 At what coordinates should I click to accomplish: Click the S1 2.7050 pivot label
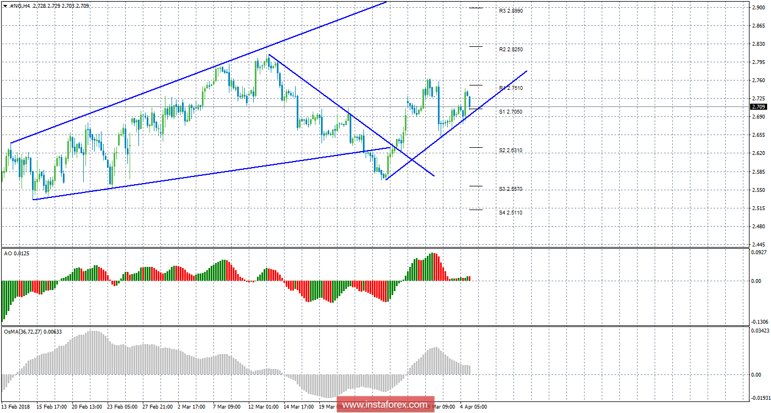coord(511,112)
